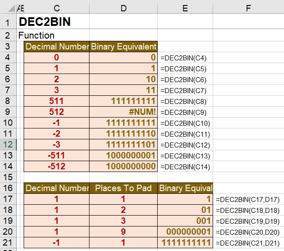The image size is (284, 251).
Task: Click binary result 0 in row 4
Action: (123, 57)
